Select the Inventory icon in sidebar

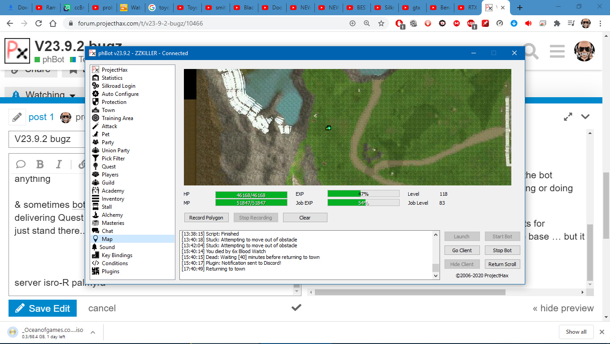[x=95, y=199]
